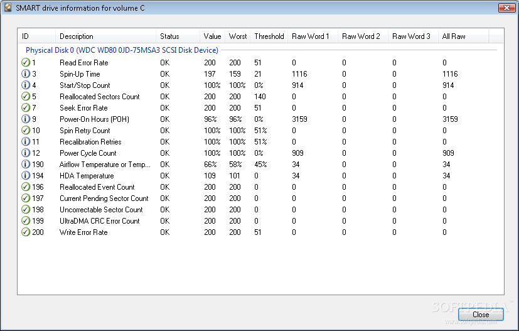Click the Raw Word 2 column header
519x331 pixels.
point(363,36)
